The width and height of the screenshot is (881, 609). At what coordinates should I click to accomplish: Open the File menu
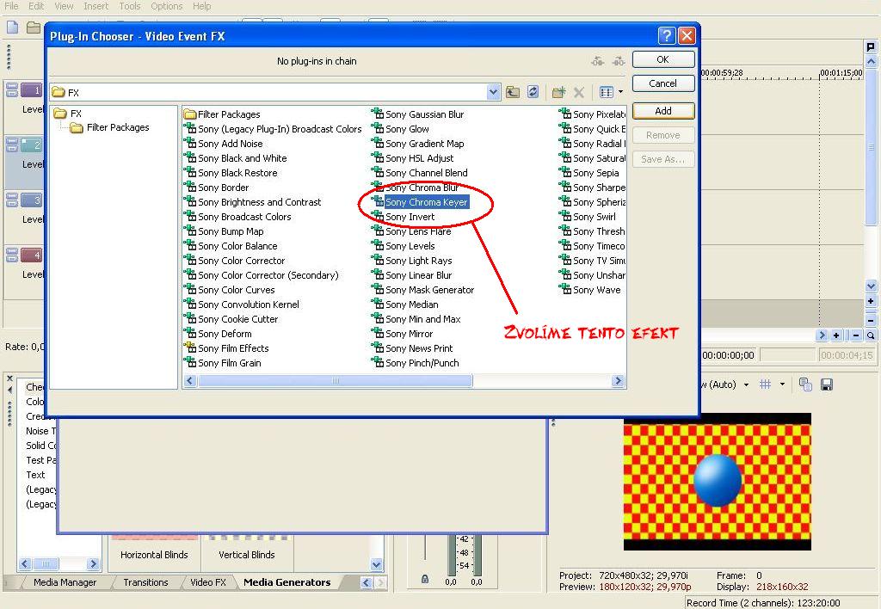(11, 6)
